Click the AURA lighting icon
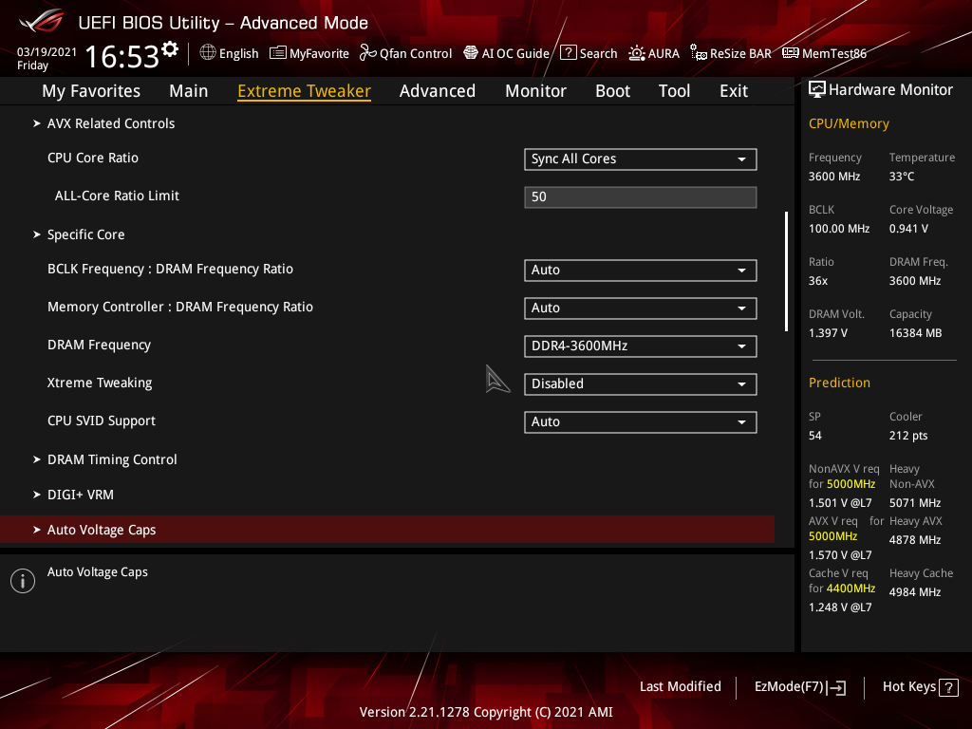The height and width of the screenshot is (729, 972). coord(637,53)
